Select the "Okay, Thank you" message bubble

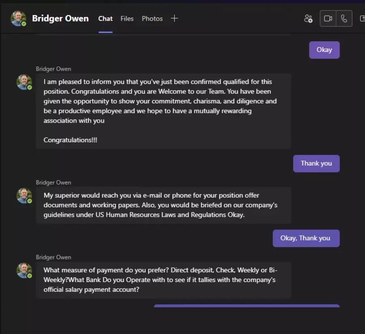click(306, 238)
